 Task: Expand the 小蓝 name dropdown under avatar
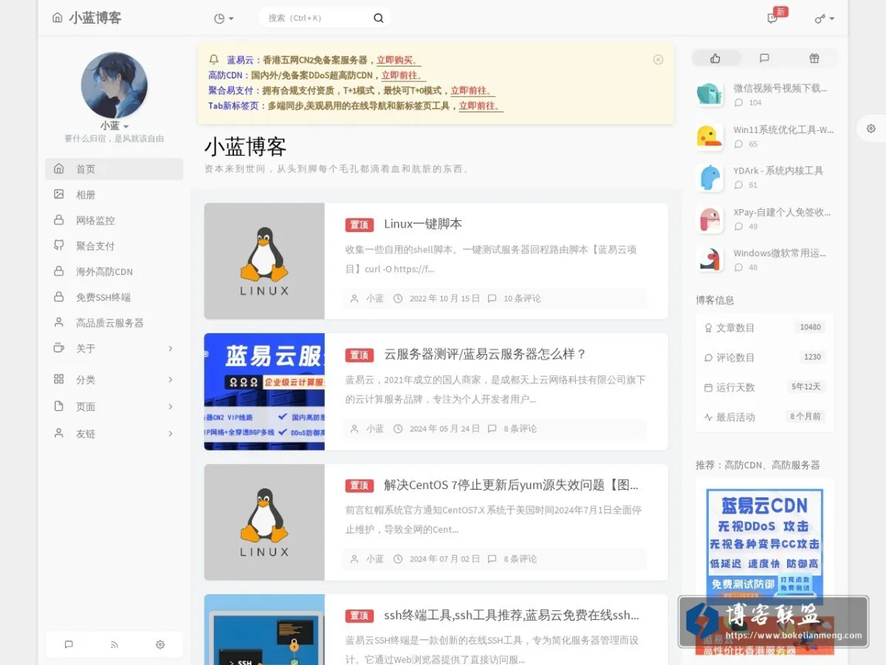114,126
